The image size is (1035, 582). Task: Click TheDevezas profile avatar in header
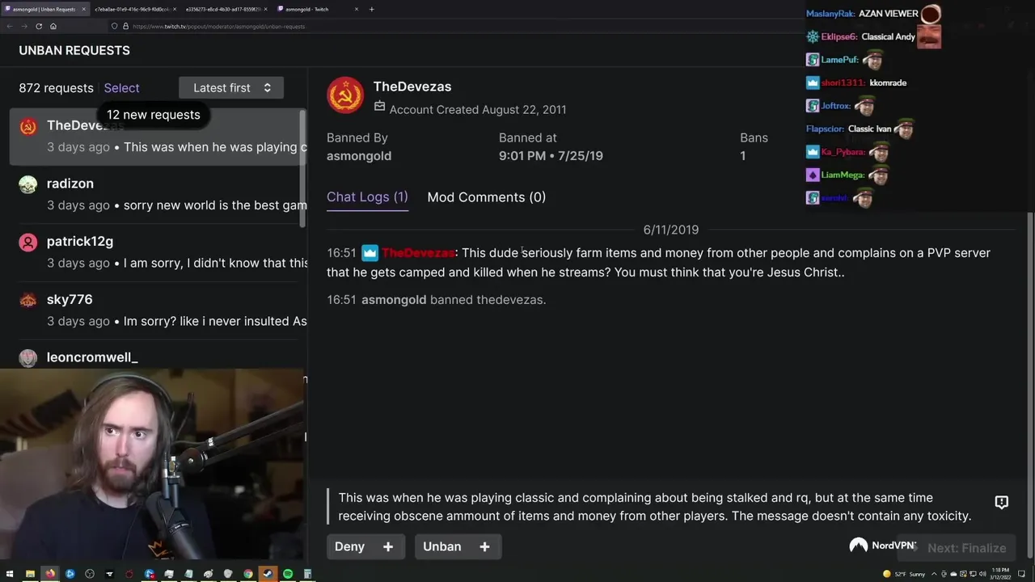click(345, 95)
